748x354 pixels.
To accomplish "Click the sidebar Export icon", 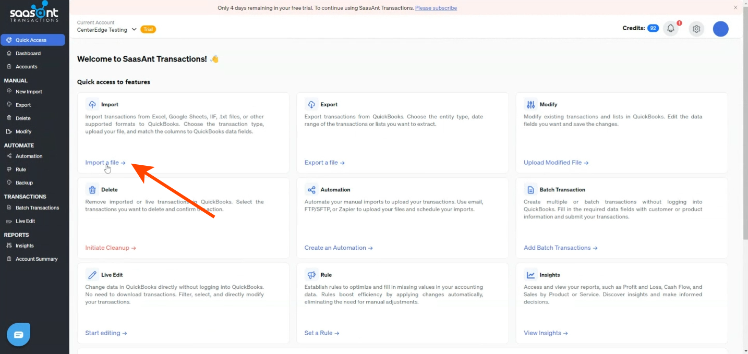I will click(x=9, y=105).
